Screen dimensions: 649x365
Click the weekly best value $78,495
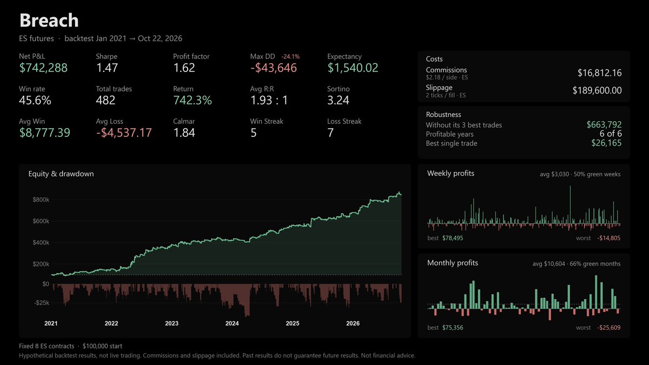452,238
